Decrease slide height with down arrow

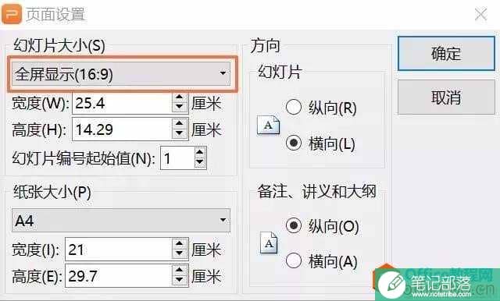[x=180, y=133]
